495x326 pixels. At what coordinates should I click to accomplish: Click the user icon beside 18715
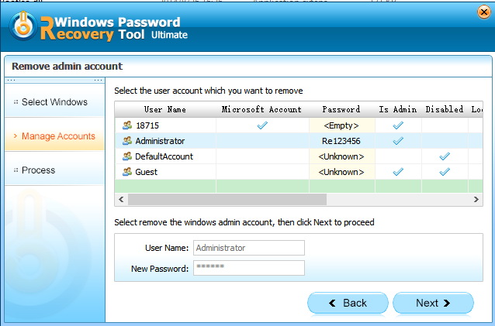(x=127, y=125)
